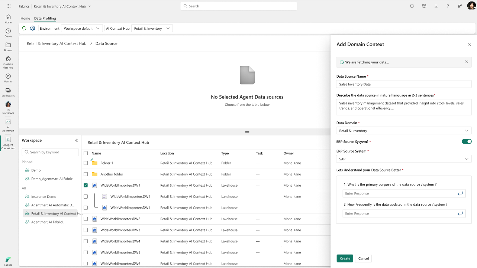Viewport: 477px width, 268px height.
Task: Open AI Agent Context Hub sidebar item
Action: 8,143
